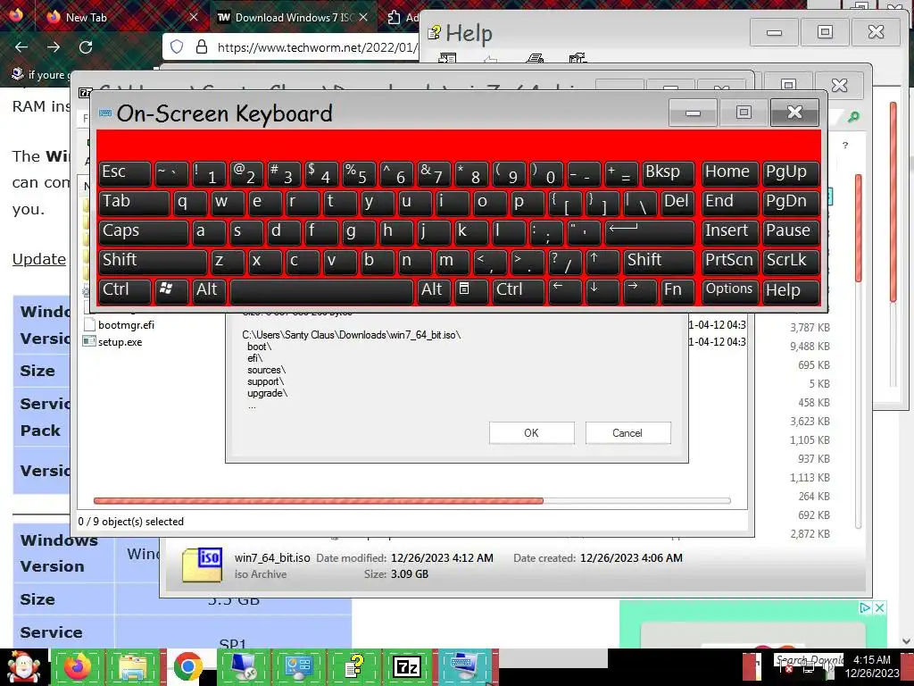The image size is (914, 686).
Task: Click the Control Panel taskbar icon
Action: pyautogui.click(x=297, y=666)
